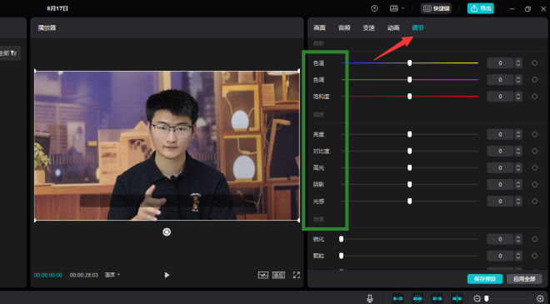This screenshot has width=550, height=304.
Task: Open the 快捷键 shortcuts button
Action: pyautogui.click(x=436, y=8)
